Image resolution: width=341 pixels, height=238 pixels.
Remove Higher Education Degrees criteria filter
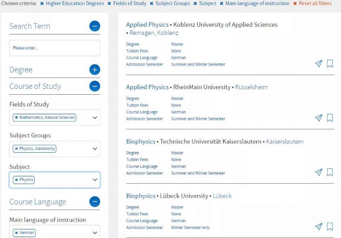point(42,4)
